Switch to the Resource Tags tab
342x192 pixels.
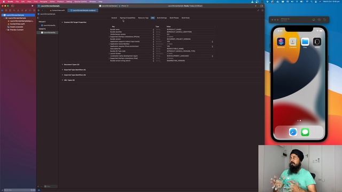(x=143, y=18)
